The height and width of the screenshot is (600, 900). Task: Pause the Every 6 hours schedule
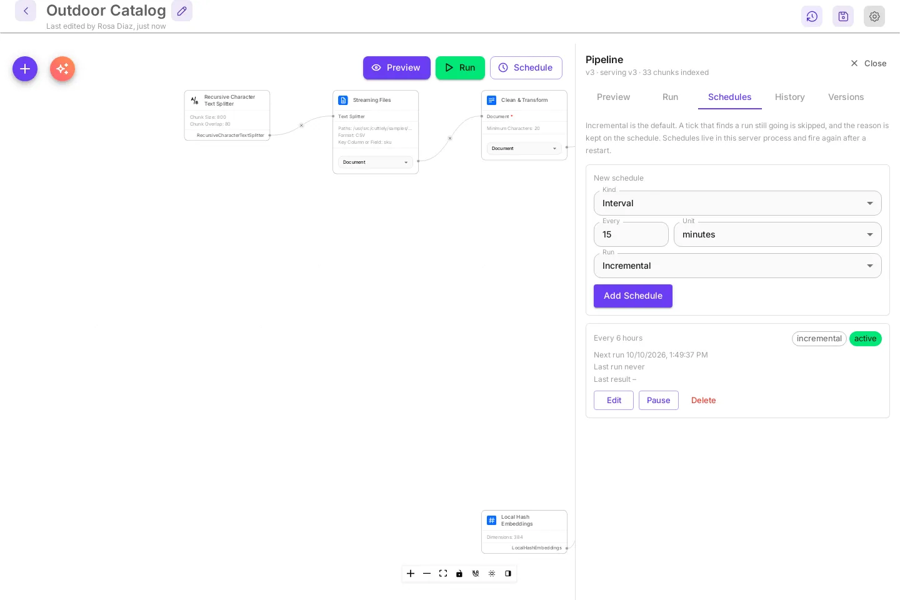pos(659,400)
